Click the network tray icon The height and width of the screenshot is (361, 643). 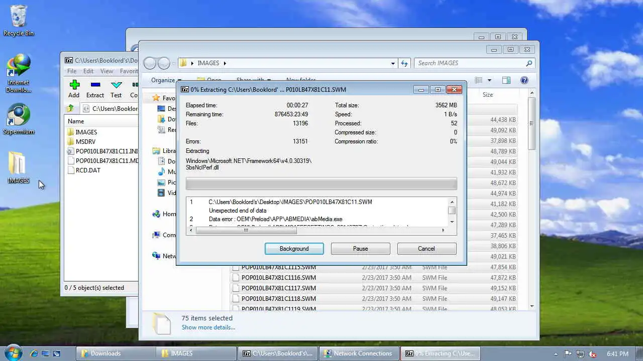(x=580, y=354)
